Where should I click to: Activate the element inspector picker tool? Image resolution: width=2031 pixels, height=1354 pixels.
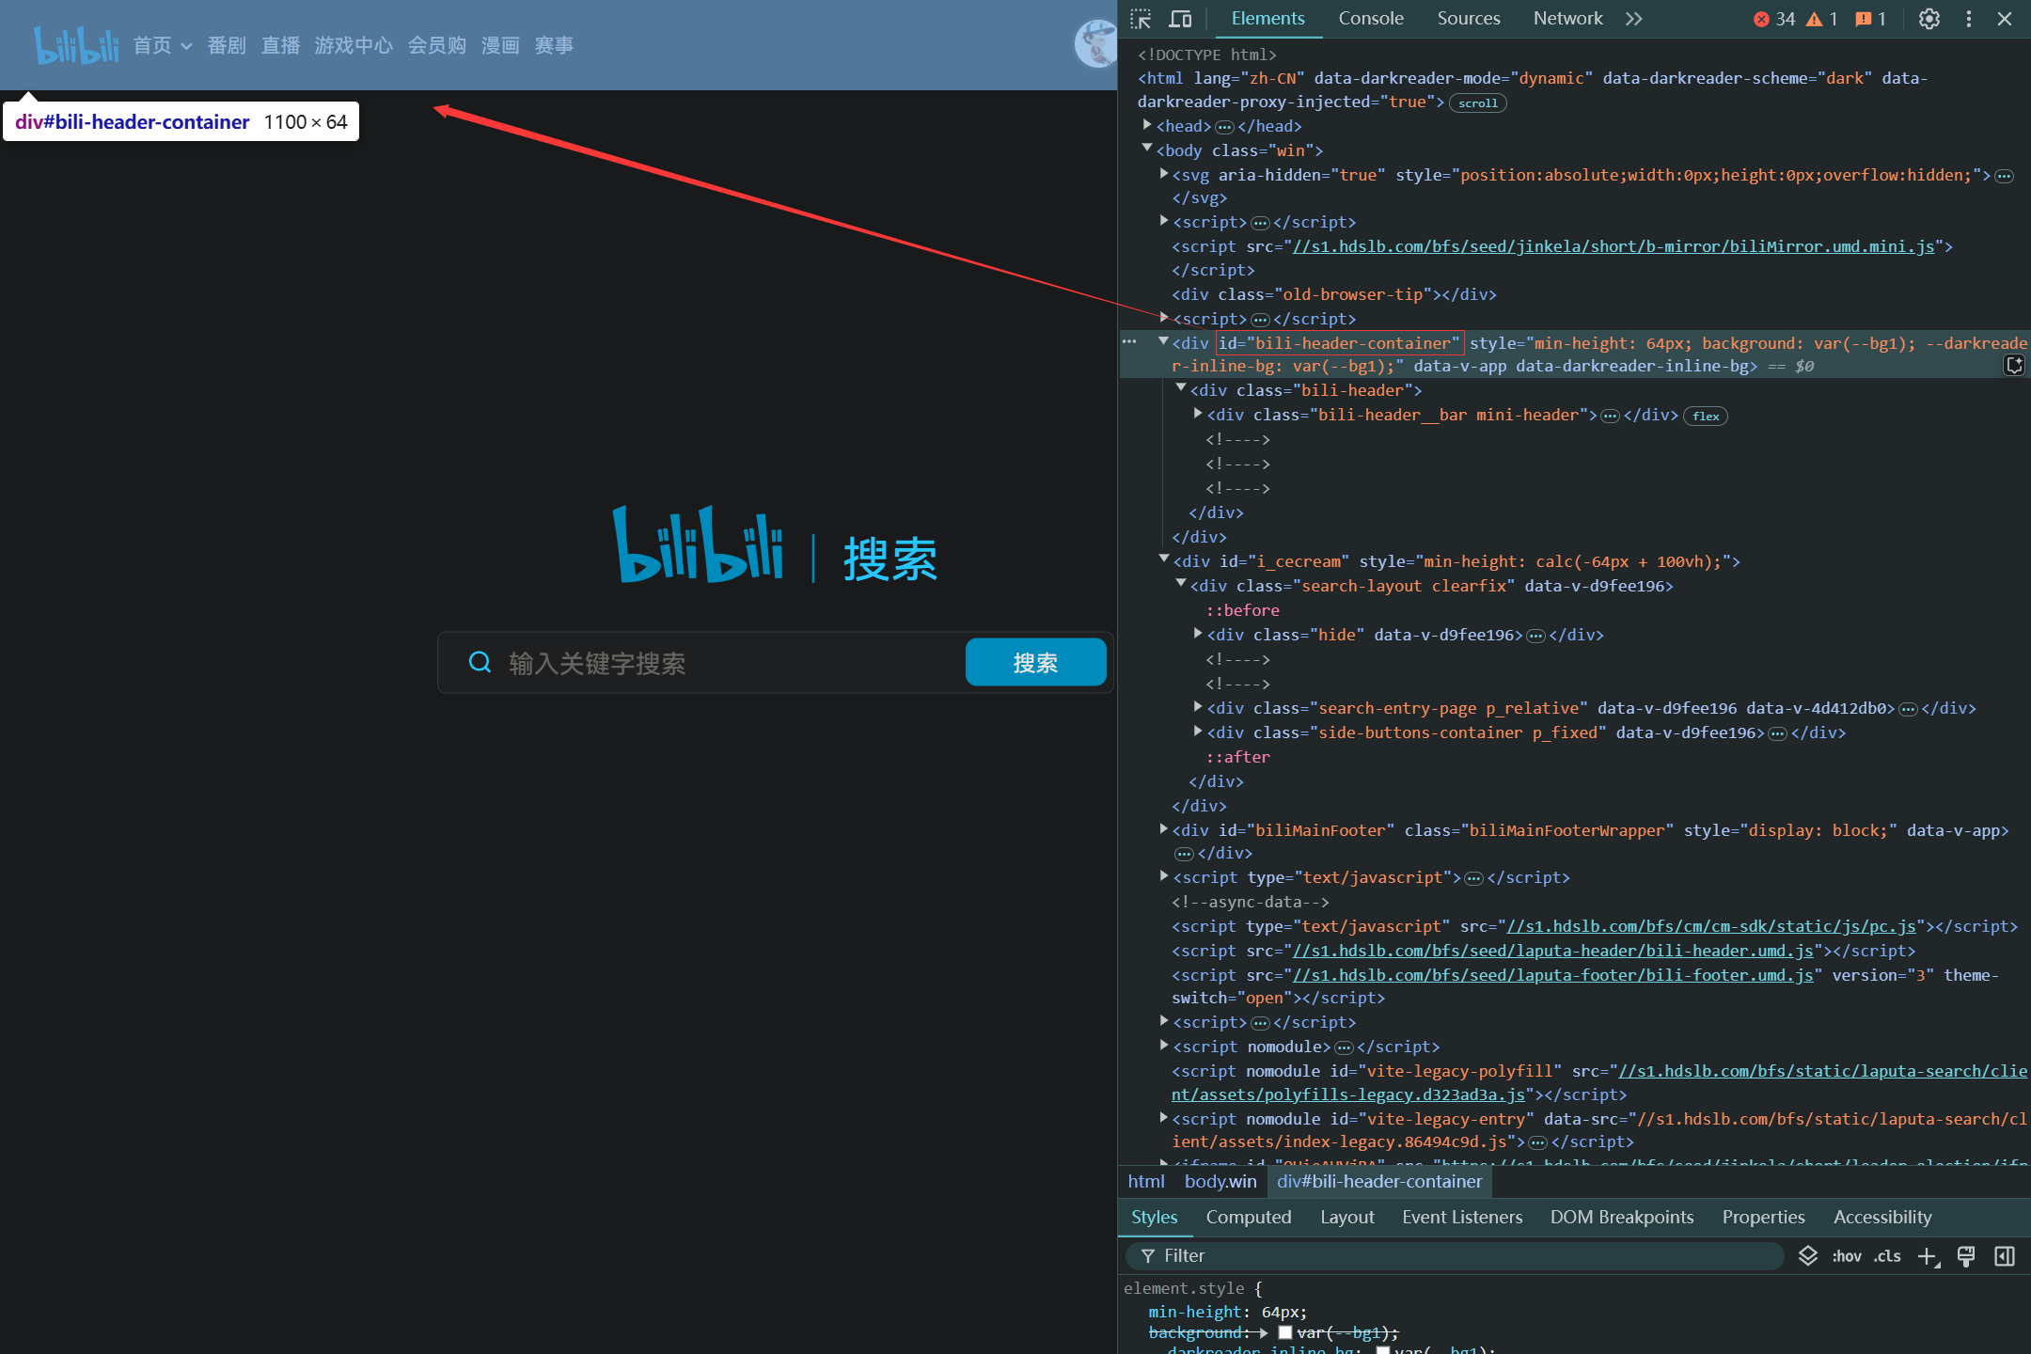pos(1141,19)
